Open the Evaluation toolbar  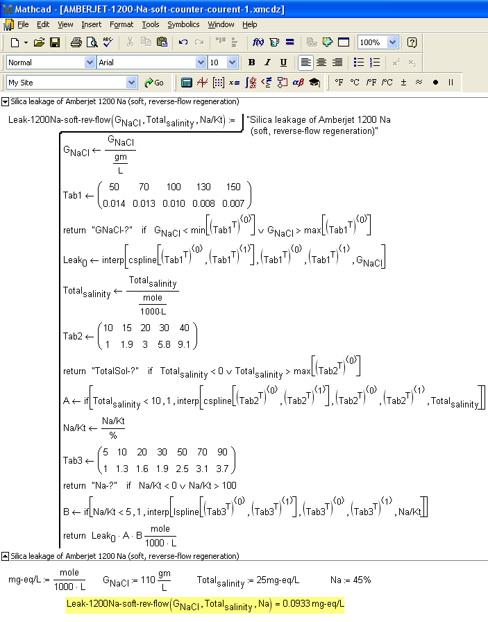234,83
